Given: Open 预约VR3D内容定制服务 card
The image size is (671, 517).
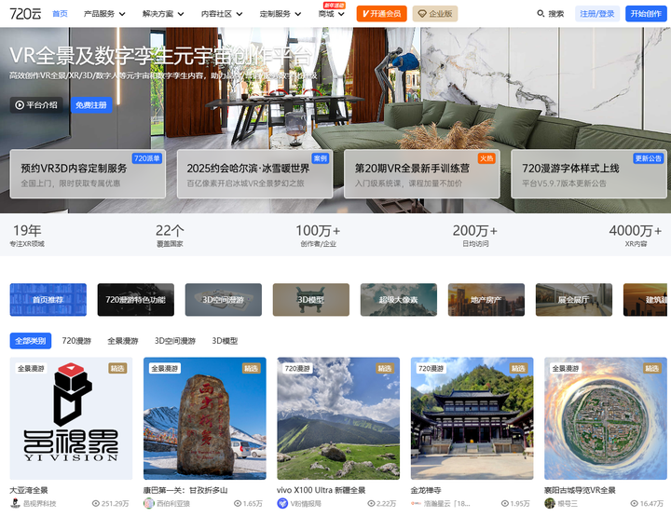Looking at the screenshot, I should (88, 174).
